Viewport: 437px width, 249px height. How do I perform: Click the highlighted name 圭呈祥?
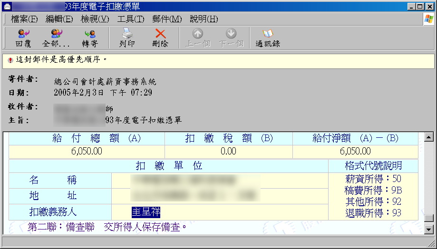tap(146, 212)
